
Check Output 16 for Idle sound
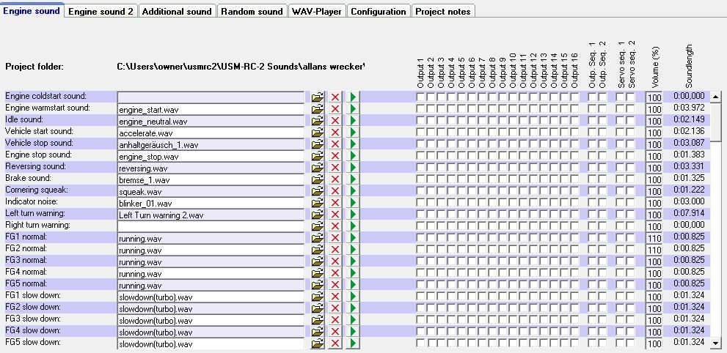point(574,120)
